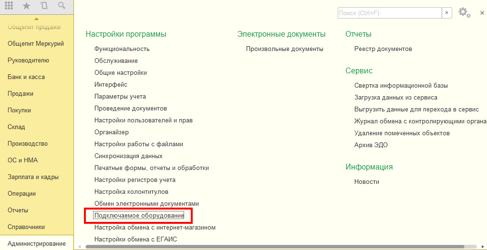Close the menu panel with the X
Screen dimensions: 487x250
coord(482,13)
